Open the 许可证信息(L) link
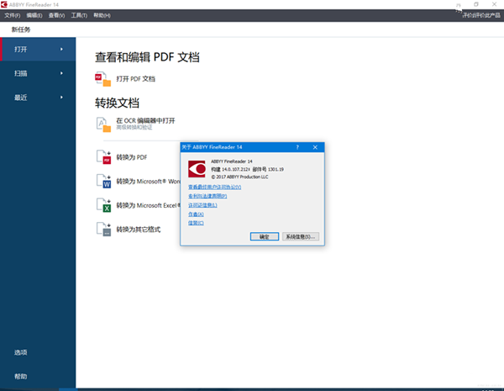This screenshot has width=504, height=391. [202, 205]
